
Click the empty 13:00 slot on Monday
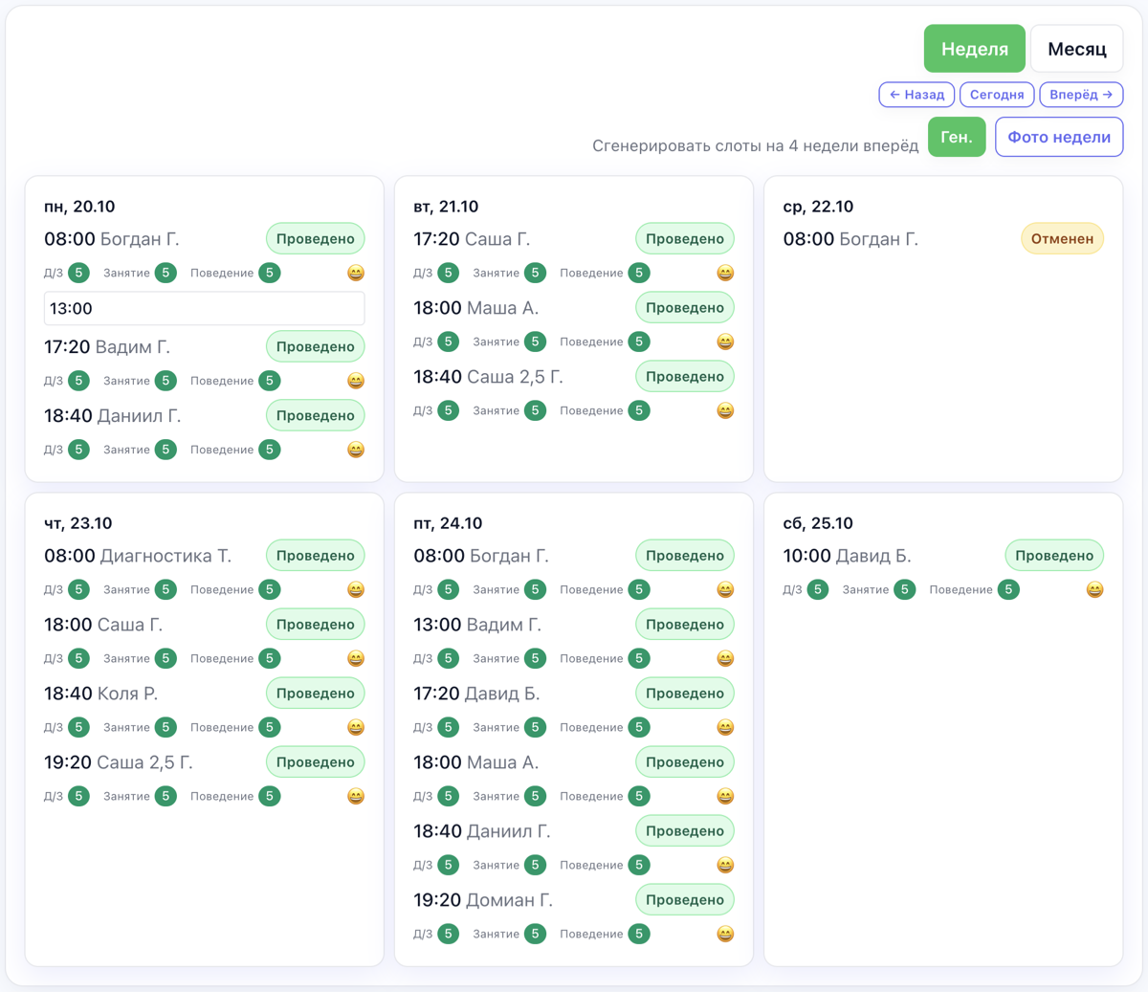204,309
